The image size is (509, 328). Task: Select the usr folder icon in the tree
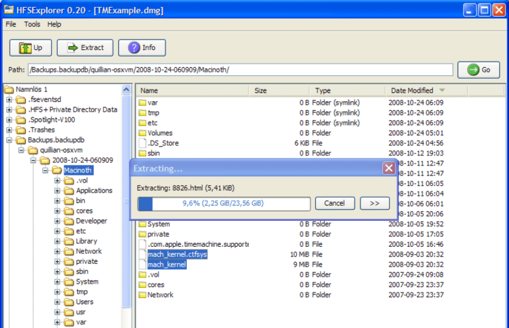[x=69, y=312]
